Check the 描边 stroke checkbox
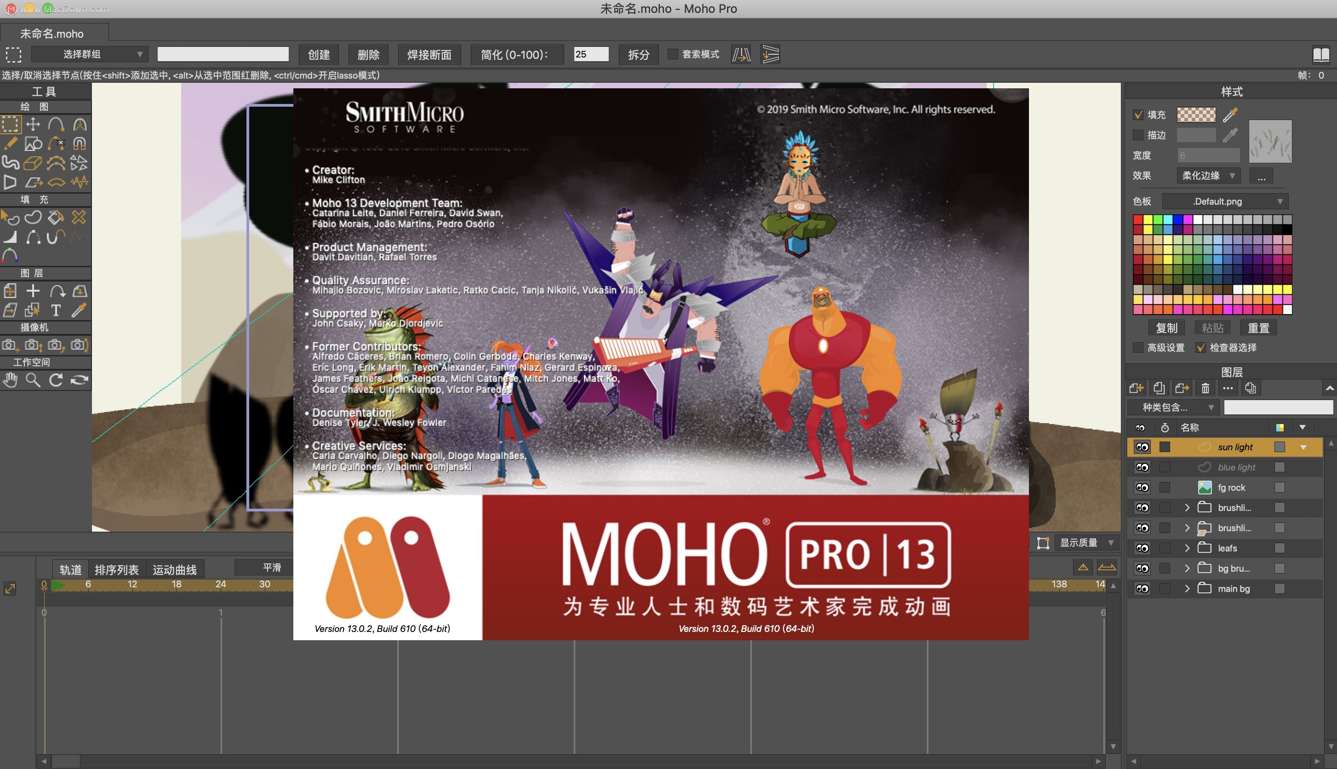Image resolution: width=1337 pixels, height=769 pixels. (x=1138, y=135)
